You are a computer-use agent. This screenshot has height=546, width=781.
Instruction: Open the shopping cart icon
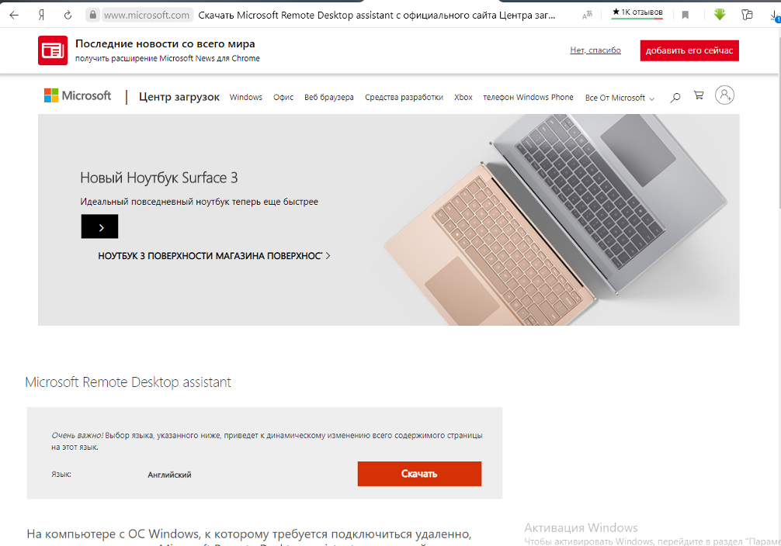tap(699, 95)
